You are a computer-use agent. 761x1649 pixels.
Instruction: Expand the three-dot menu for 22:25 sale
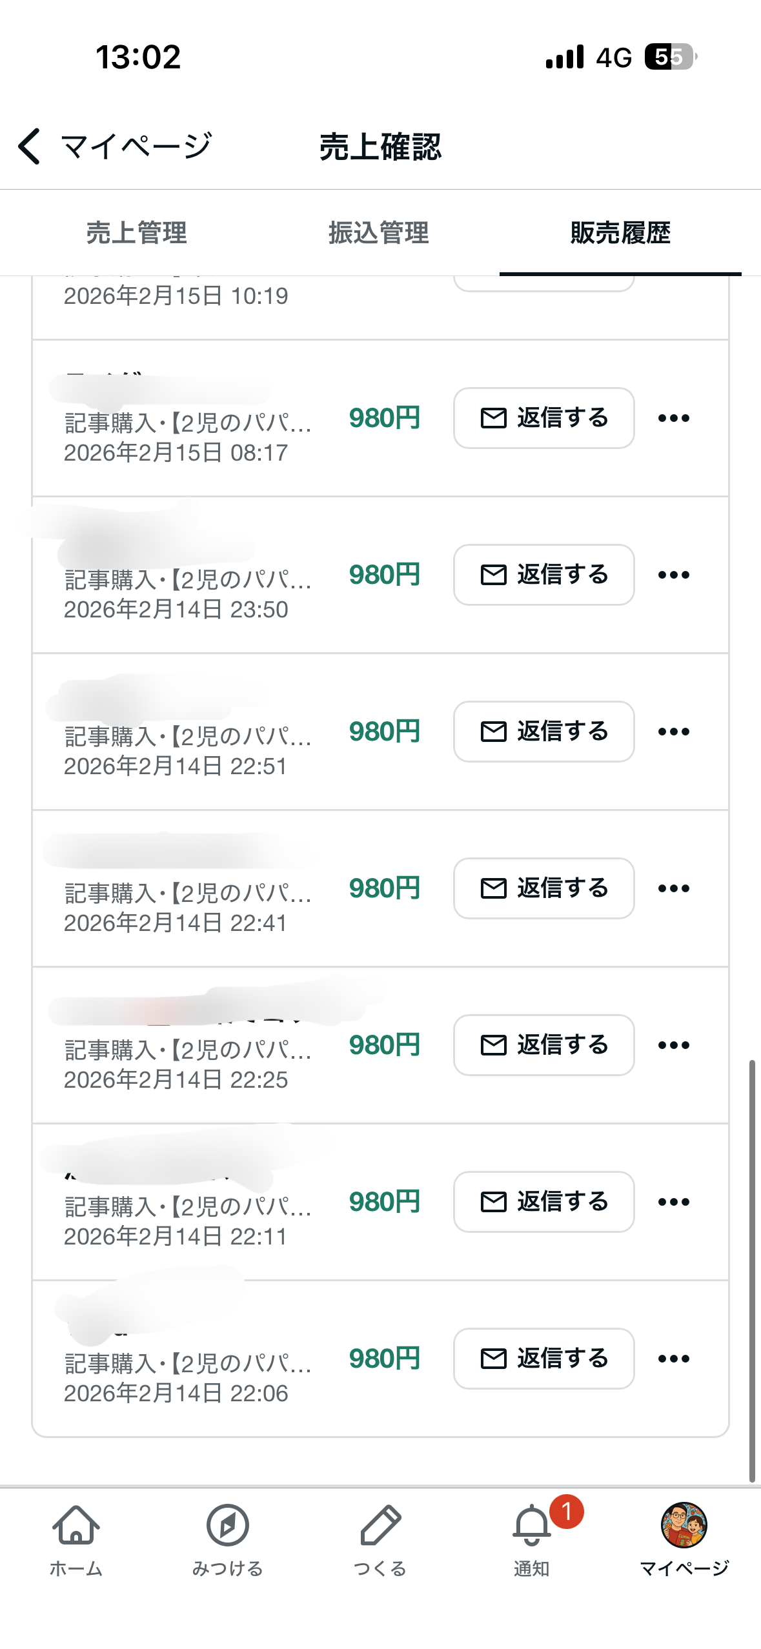coord(674,1045)
